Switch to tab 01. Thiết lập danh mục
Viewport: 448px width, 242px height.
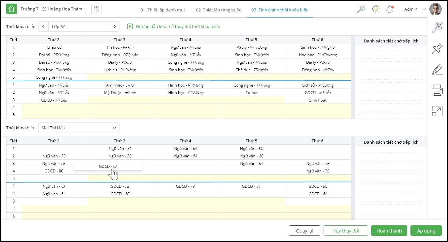click(x=163, y=10)
